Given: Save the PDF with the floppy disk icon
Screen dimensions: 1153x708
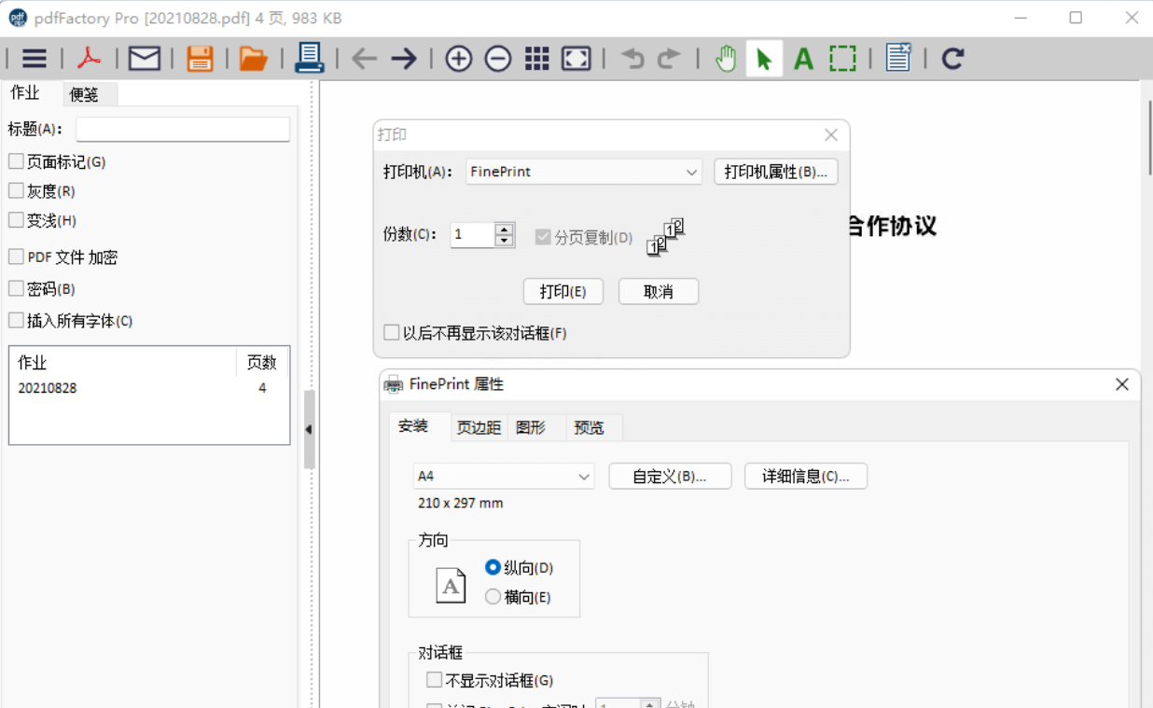Looking at the screenshot, I should click(x=200, y=59).
